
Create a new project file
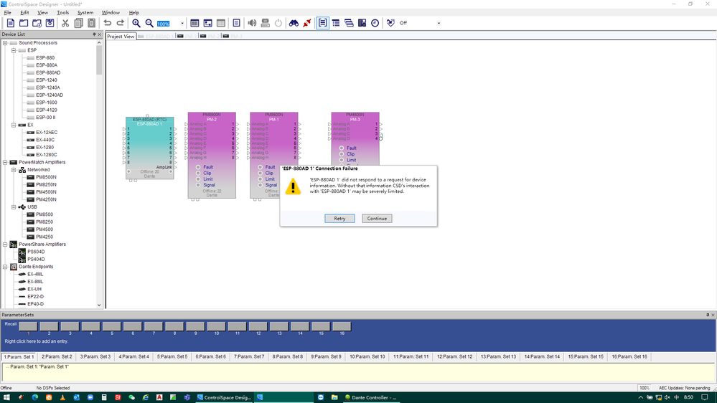click(x=11, y=23)
